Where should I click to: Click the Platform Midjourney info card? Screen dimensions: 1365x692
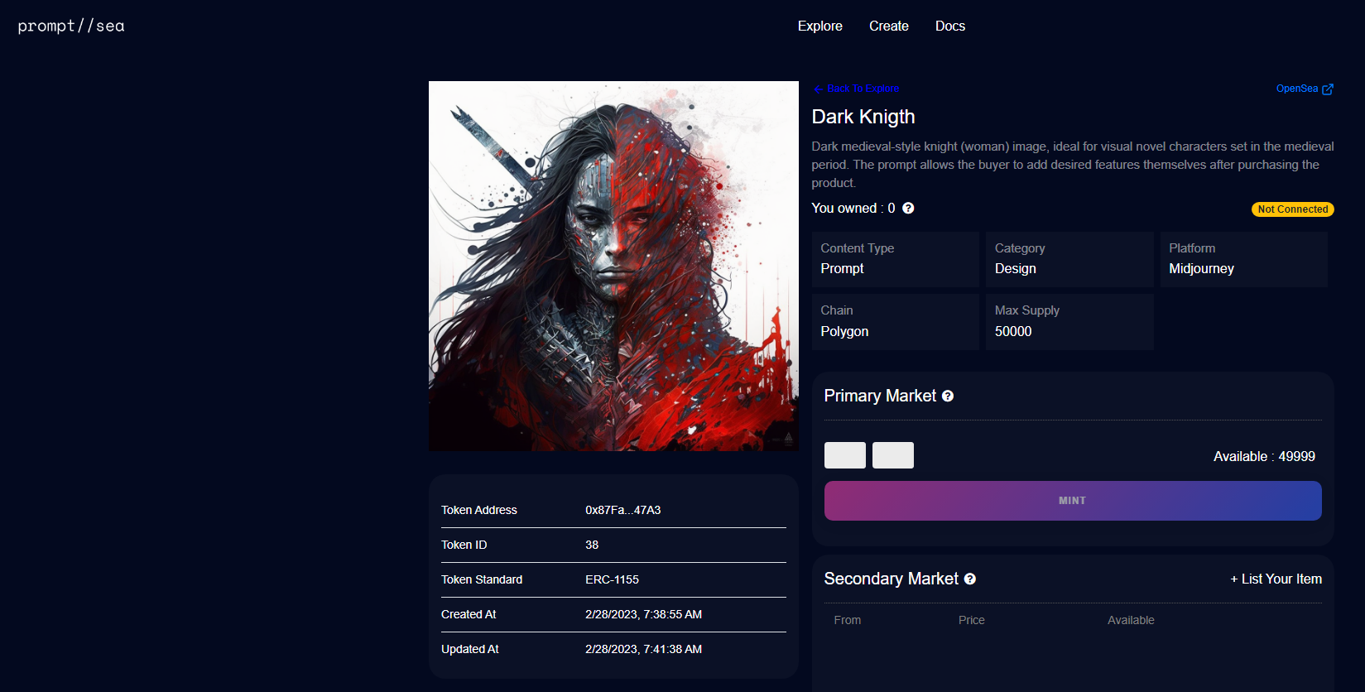pos(1242,259)
